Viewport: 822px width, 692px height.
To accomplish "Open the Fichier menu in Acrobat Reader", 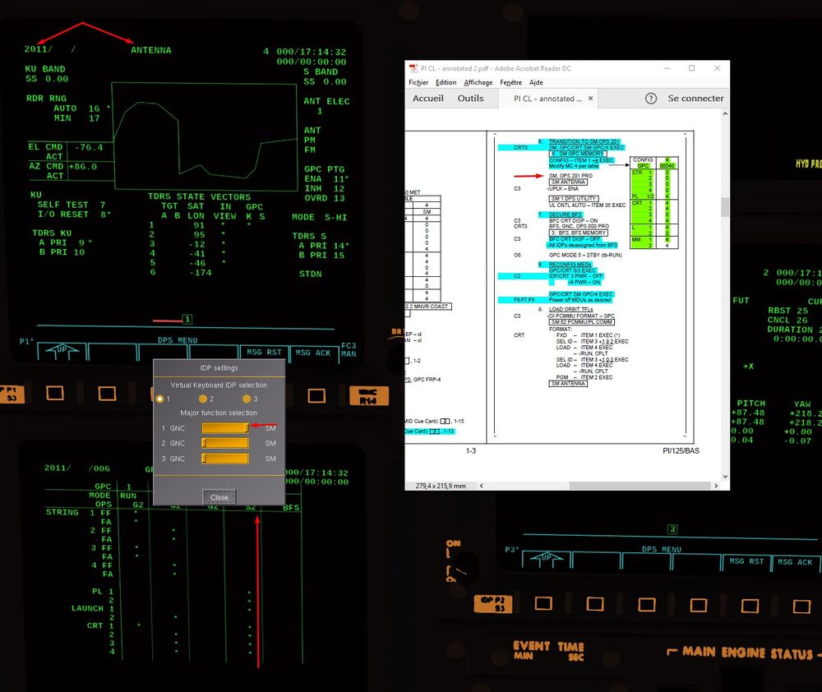I will tap(418, 82).
